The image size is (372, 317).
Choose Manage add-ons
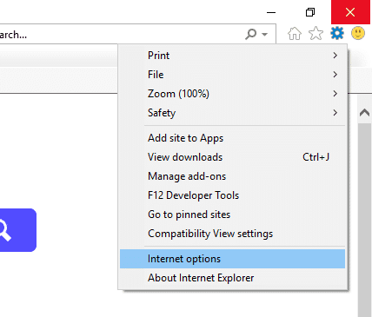click(x=232, y=176)
